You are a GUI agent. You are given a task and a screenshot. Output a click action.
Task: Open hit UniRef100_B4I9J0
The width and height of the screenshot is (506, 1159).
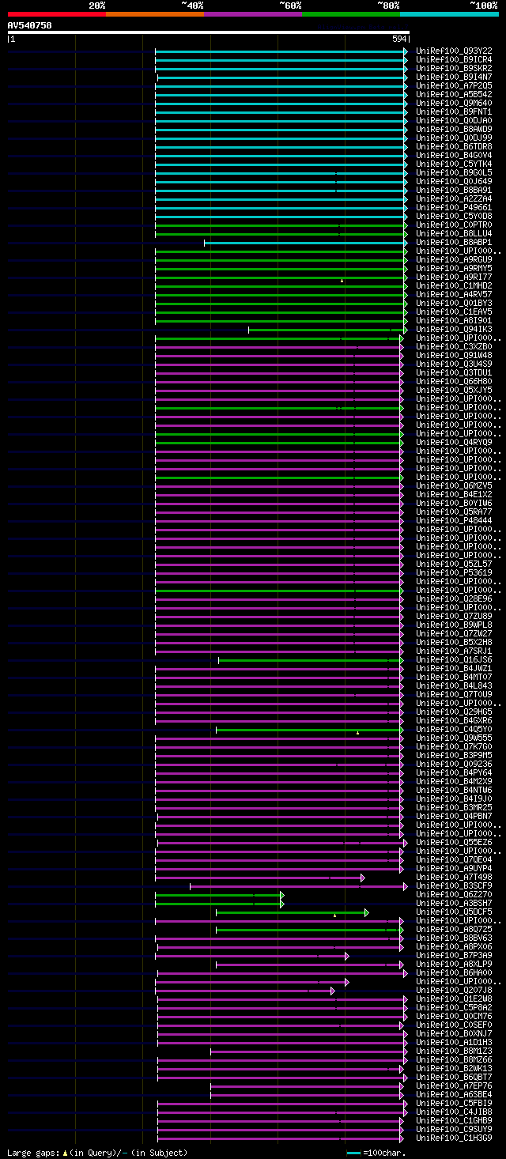[x=454, y=799]
